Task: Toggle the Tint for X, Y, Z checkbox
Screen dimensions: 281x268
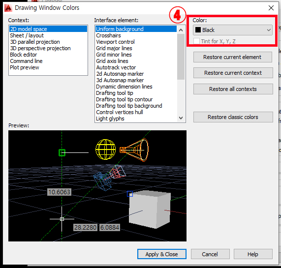Action: click(x=196, y=41)
